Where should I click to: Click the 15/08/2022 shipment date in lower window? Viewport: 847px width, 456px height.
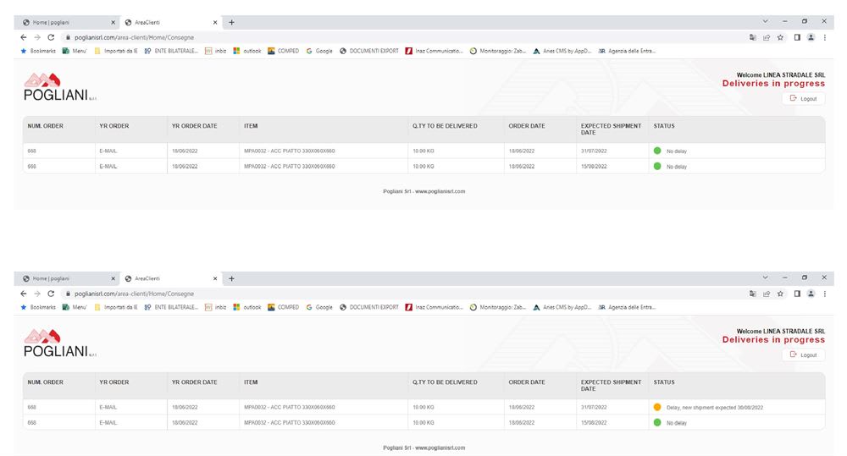coord(594,422)
